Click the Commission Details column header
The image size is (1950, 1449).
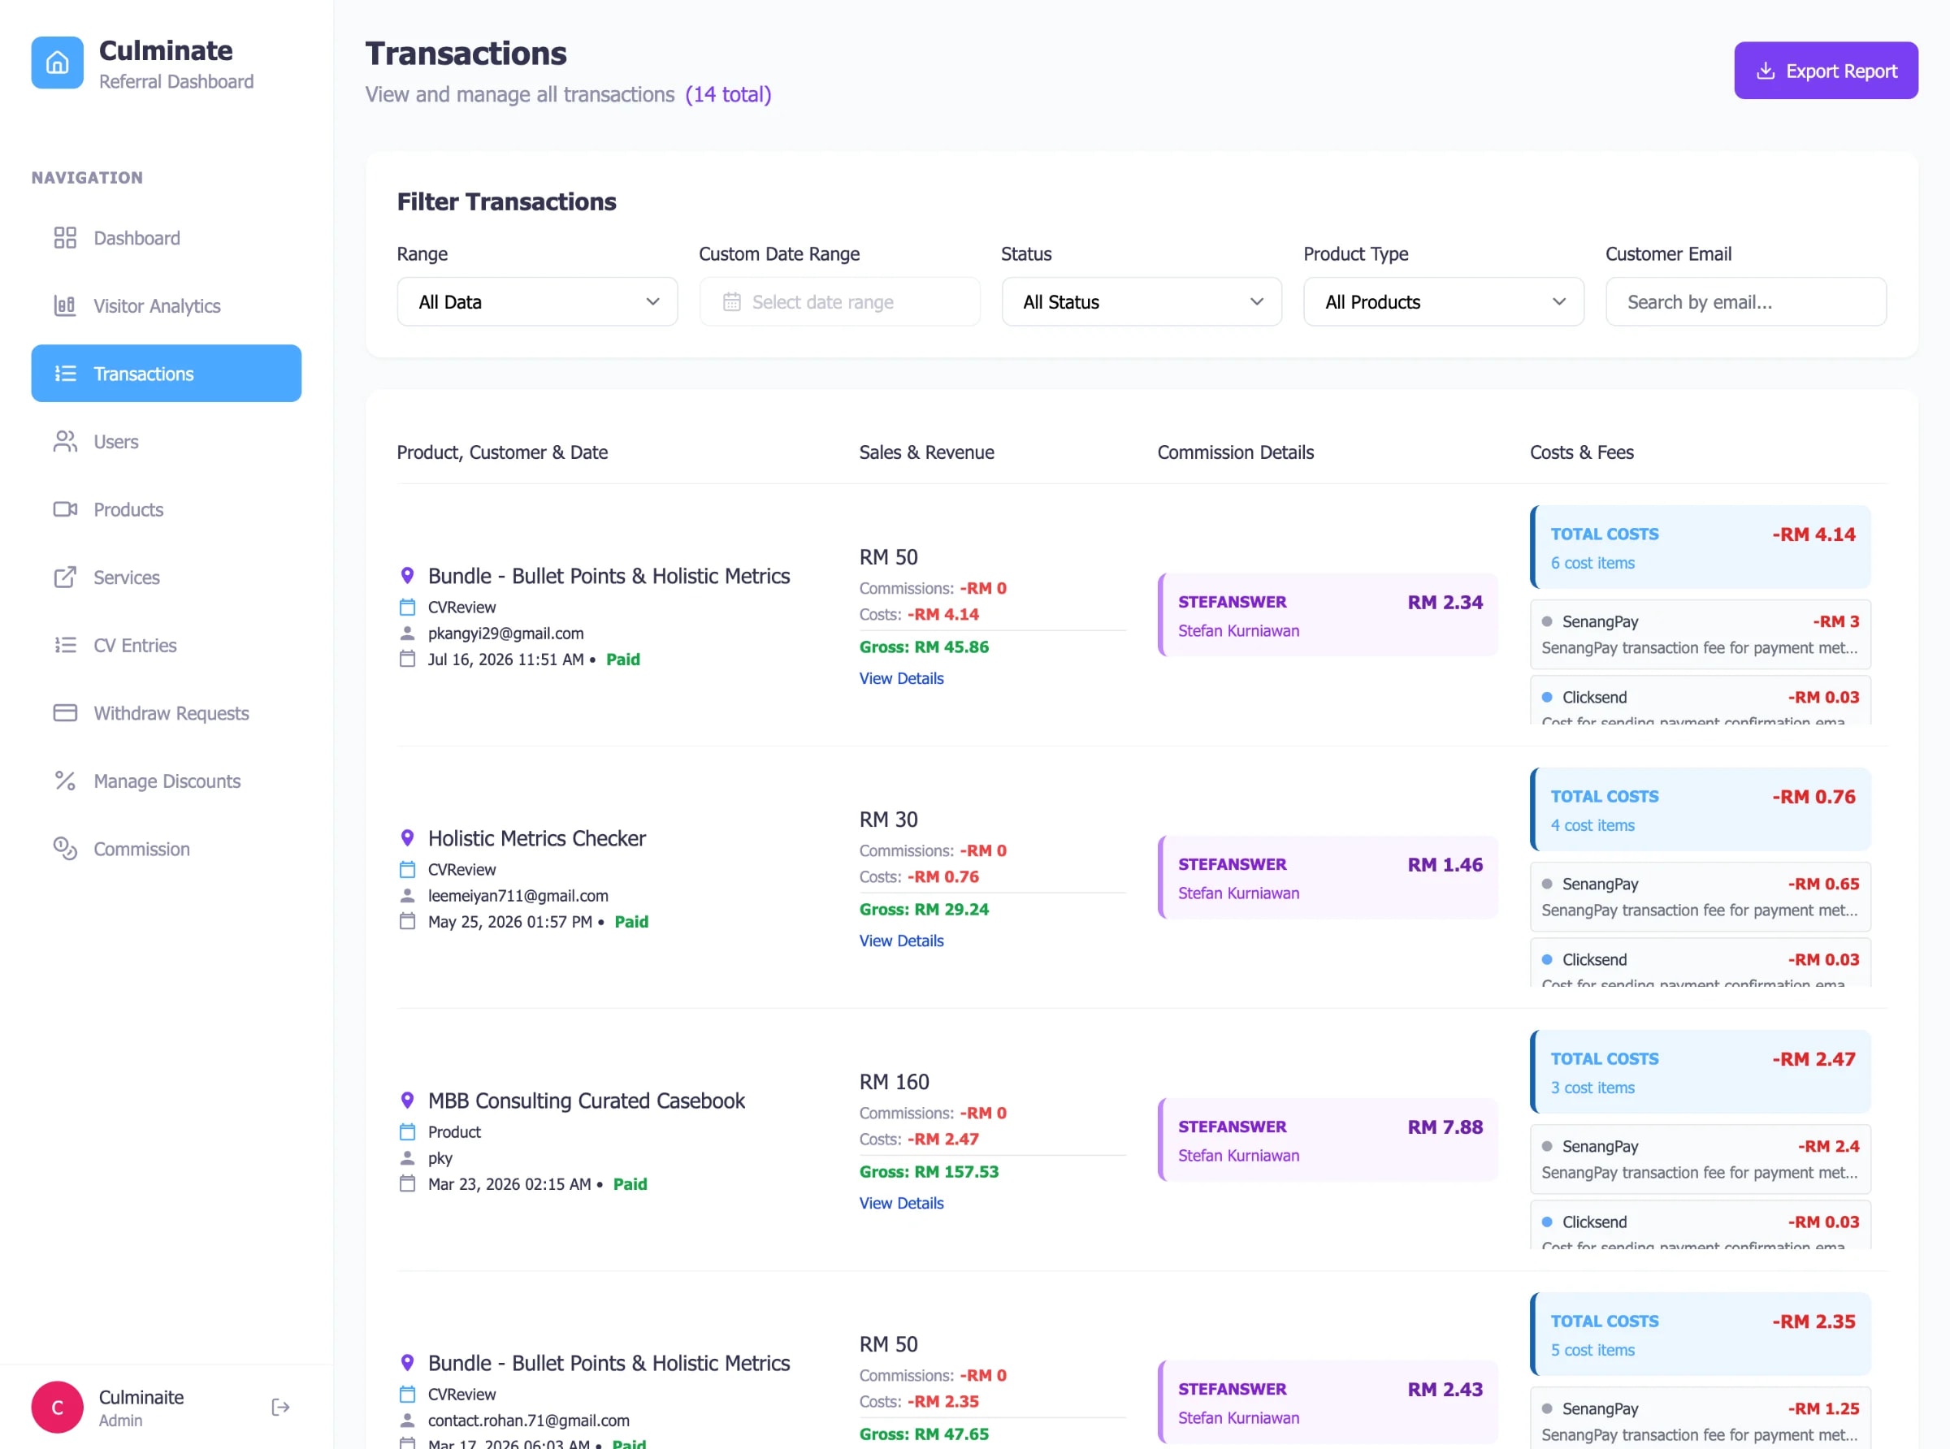pos(1235,452)
